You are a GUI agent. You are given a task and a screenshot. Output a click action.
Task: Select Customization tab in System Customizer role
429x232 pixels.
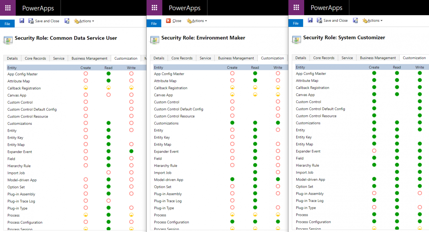click(414, 58)
